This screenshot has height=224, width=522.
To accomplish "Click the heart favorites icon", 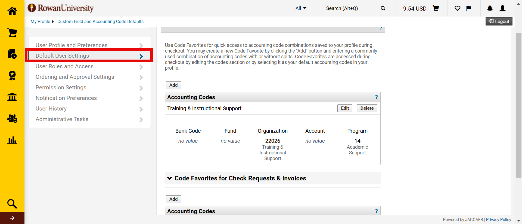I will (x=457, y=8).
